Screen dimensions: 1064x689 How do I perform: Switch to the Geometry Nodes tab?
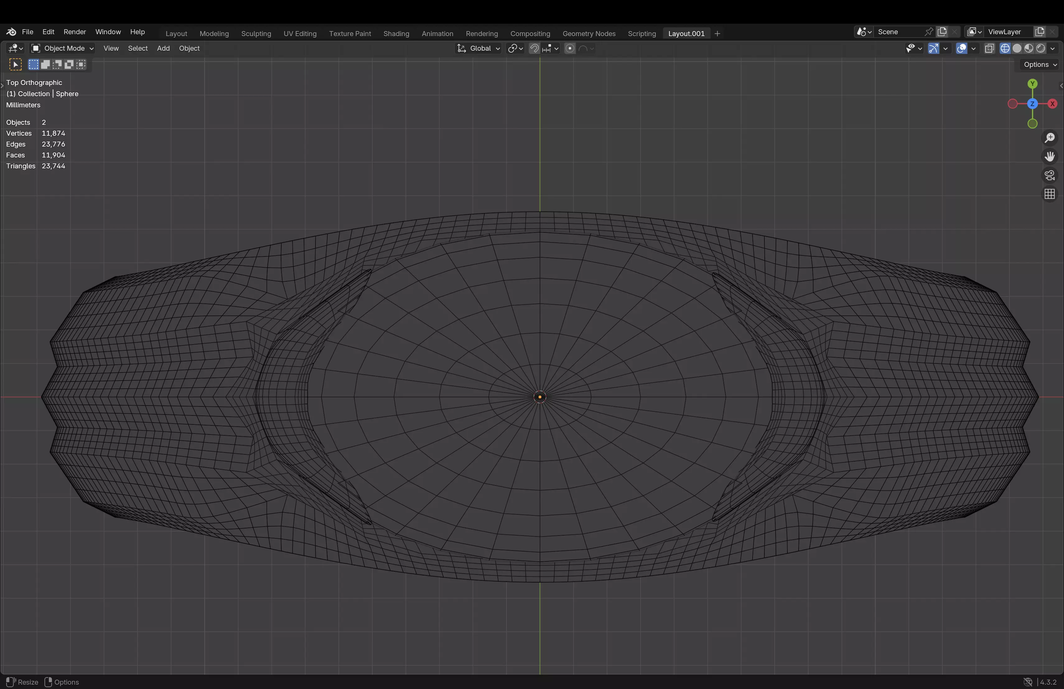click(589, 34)
